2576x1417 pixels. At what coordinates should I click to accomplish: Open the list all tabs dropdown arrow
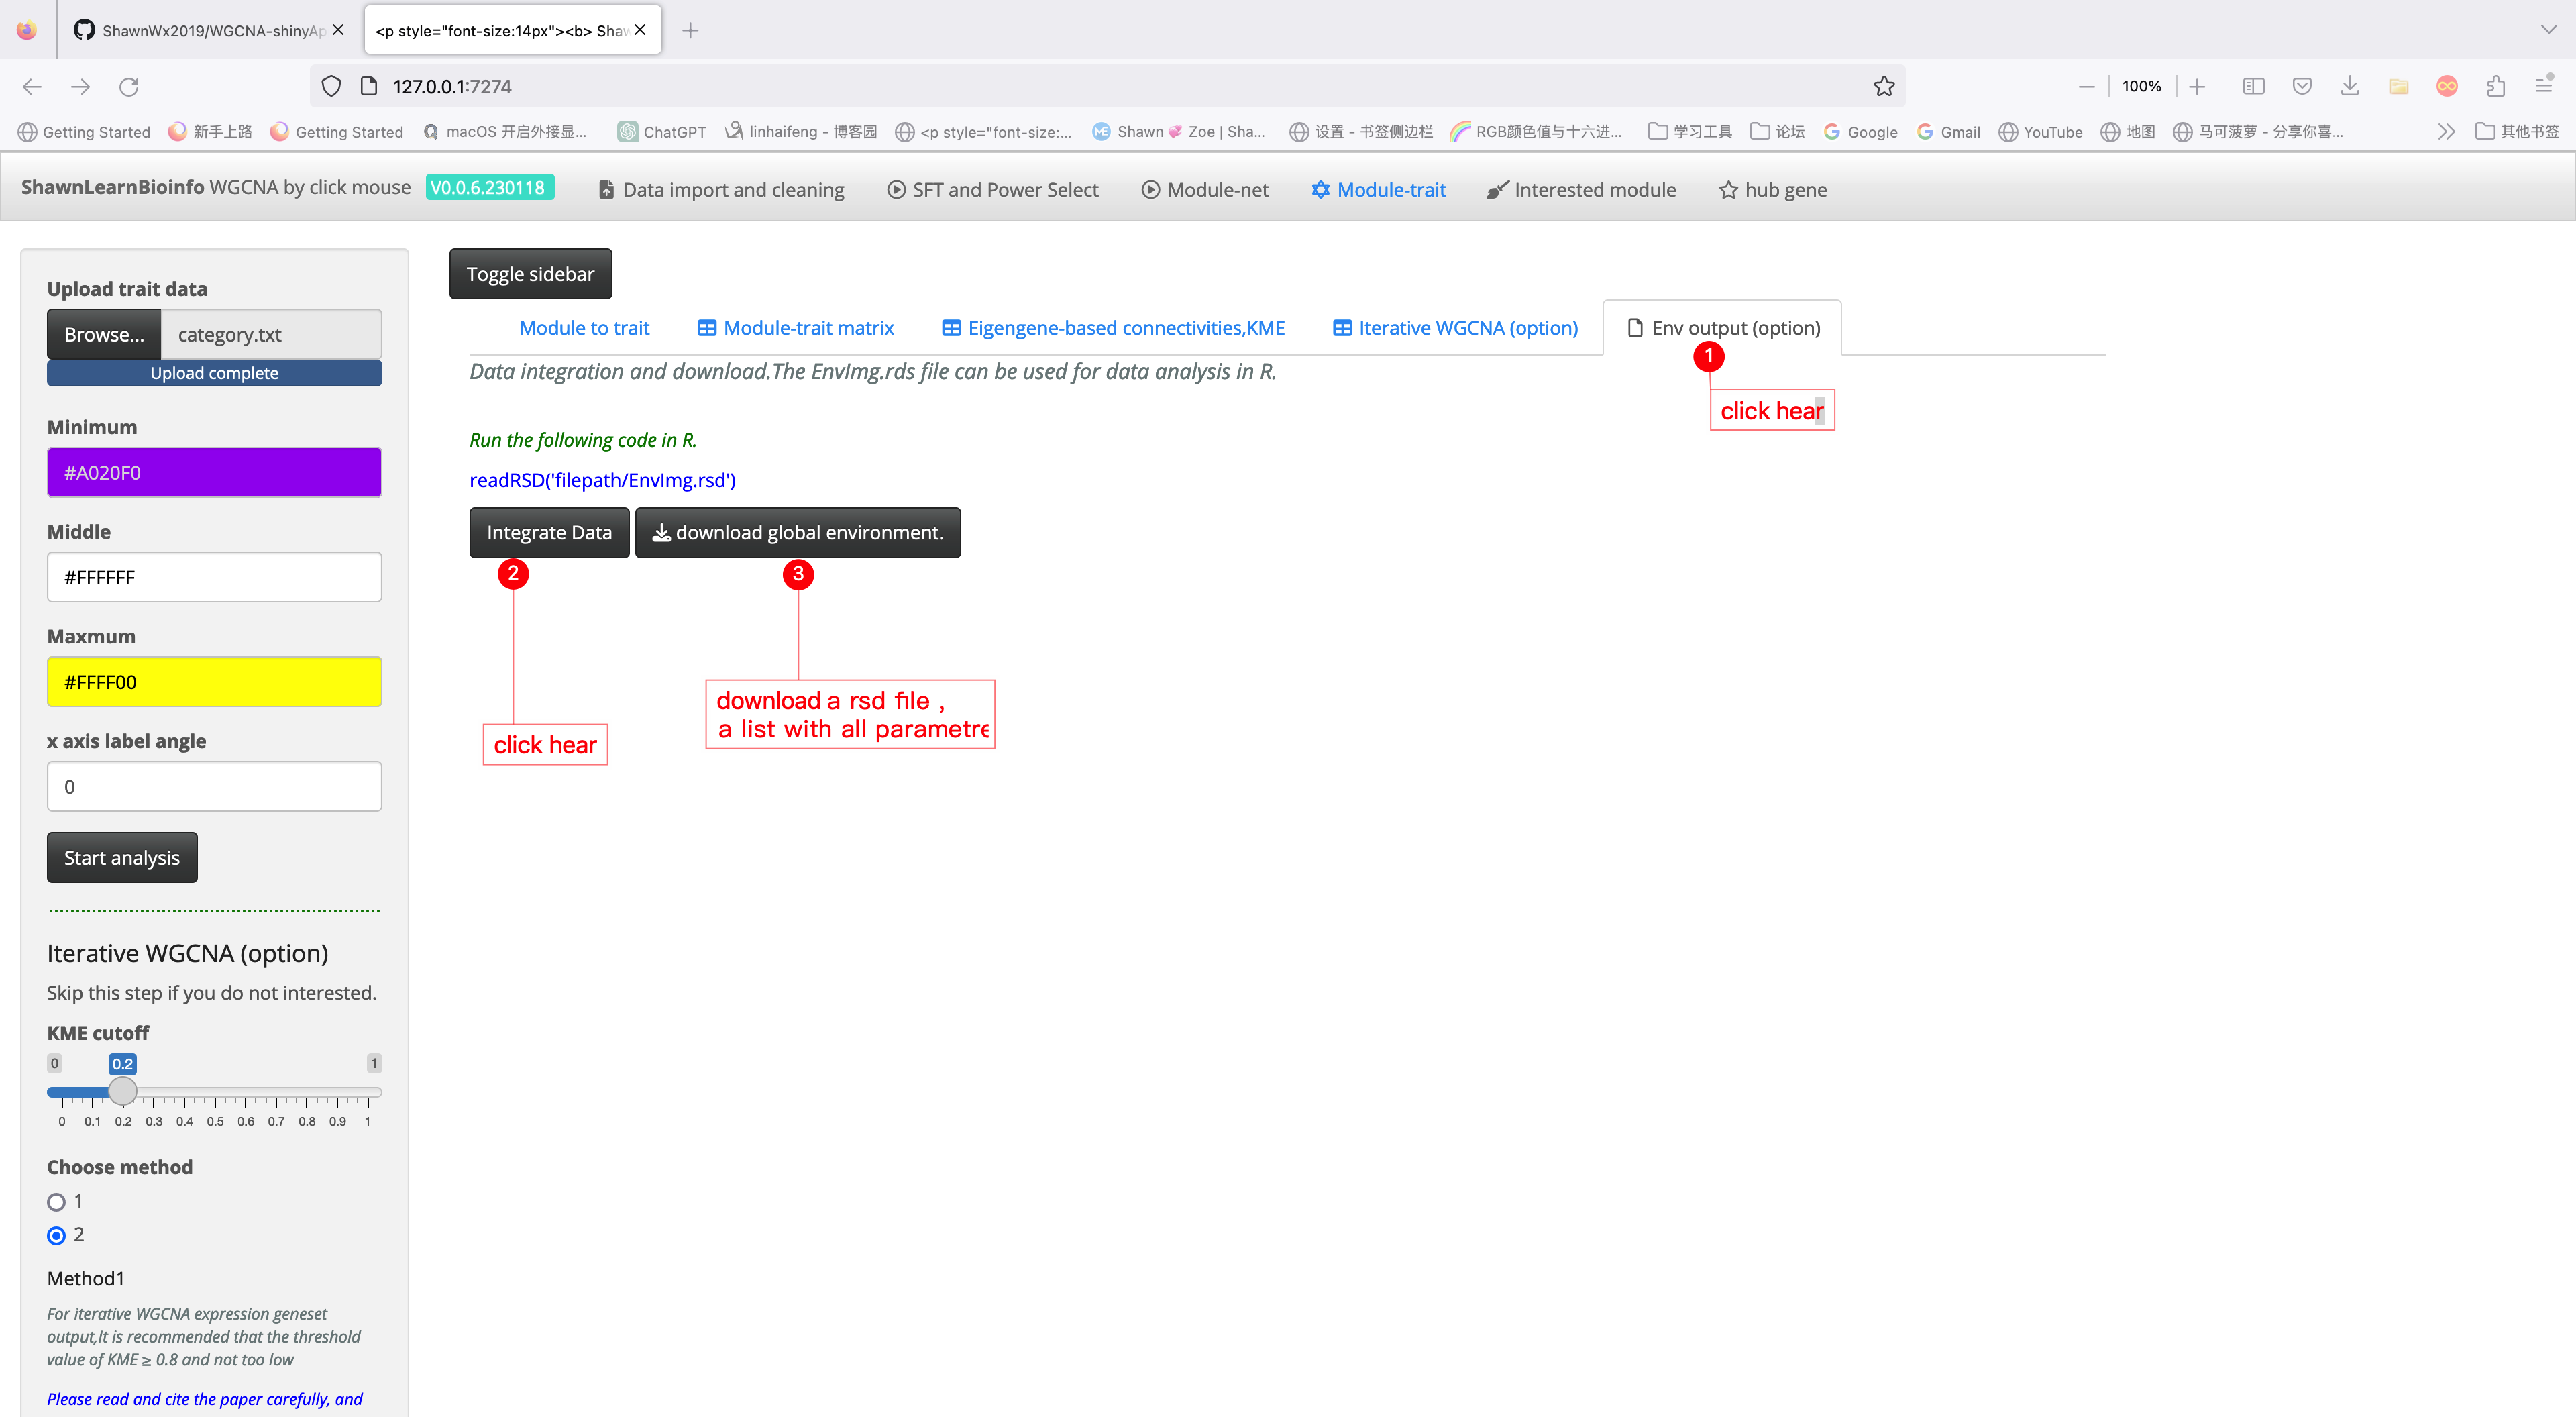(x=2548, y=30)
